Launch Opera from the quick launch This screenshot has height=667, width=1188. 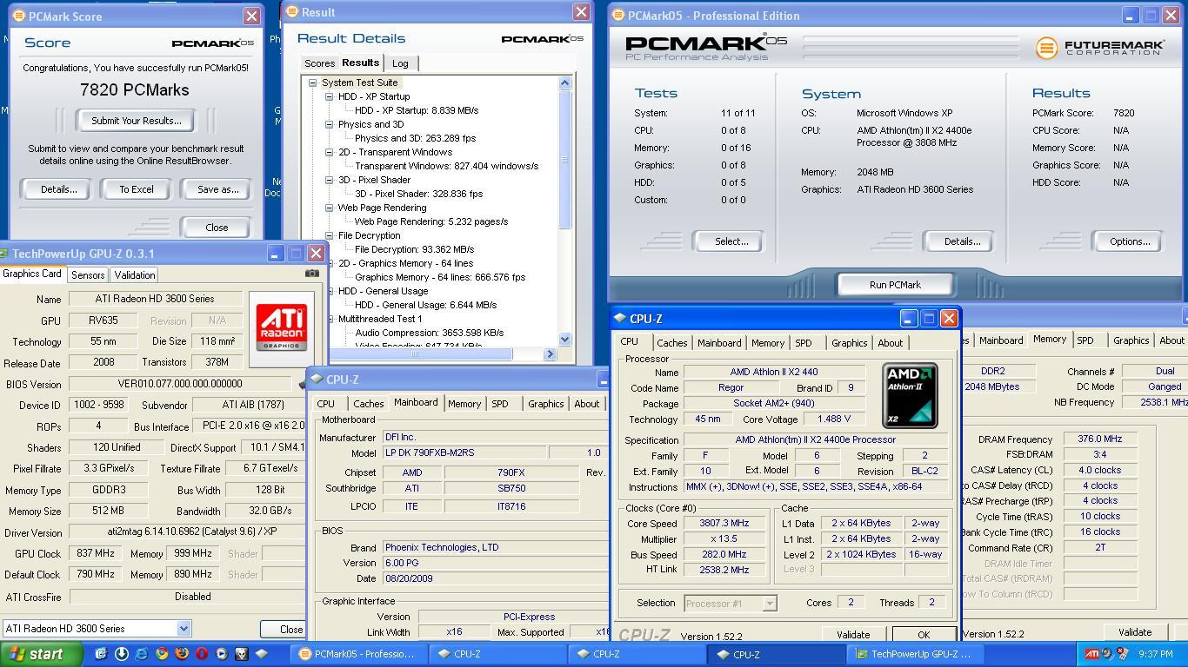coord(201,654)
